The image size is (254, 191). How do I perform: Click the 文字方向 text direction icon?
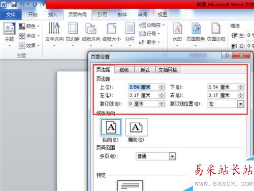pyautogui.click(x=54, y=28)
